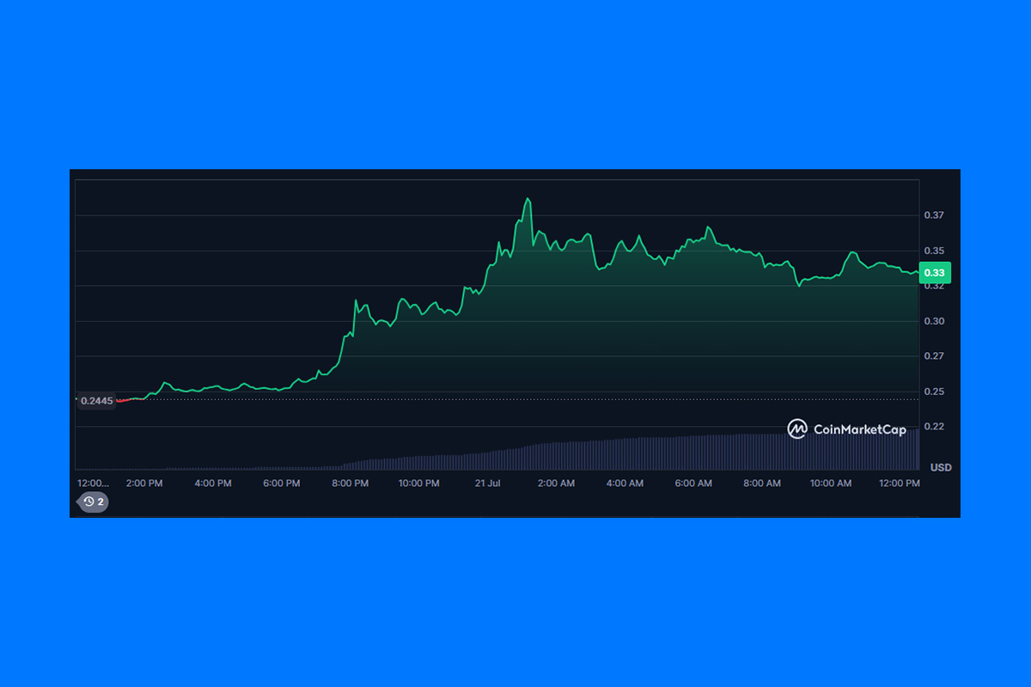Select the green 0.33 current price tag
This screenshot has height=687, width=1031.
click(x=933, y=273)
